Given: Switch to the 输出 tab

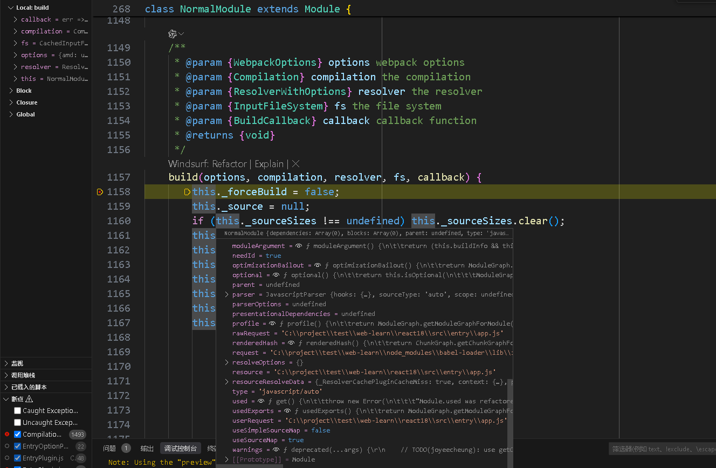Looking at the screenshot, I should [x=147, y=448].
